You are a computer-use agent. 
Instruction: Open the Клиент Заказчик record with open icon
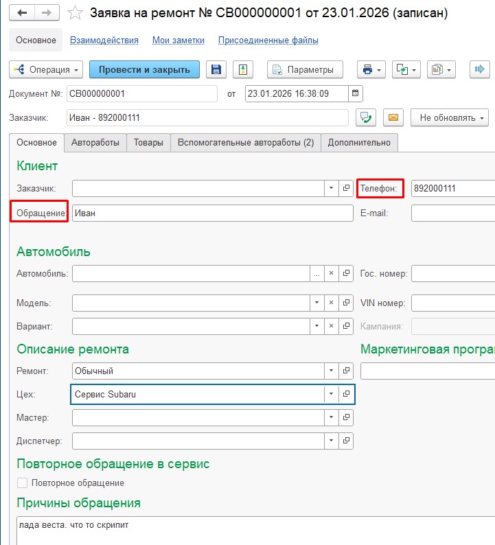click(x=346, y=188)
